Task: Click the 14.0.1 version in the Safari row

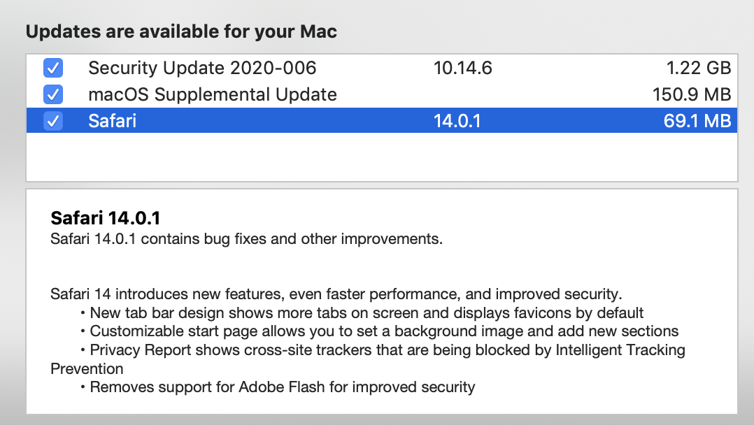Action: pyautogui.click(x=457, y=121)
